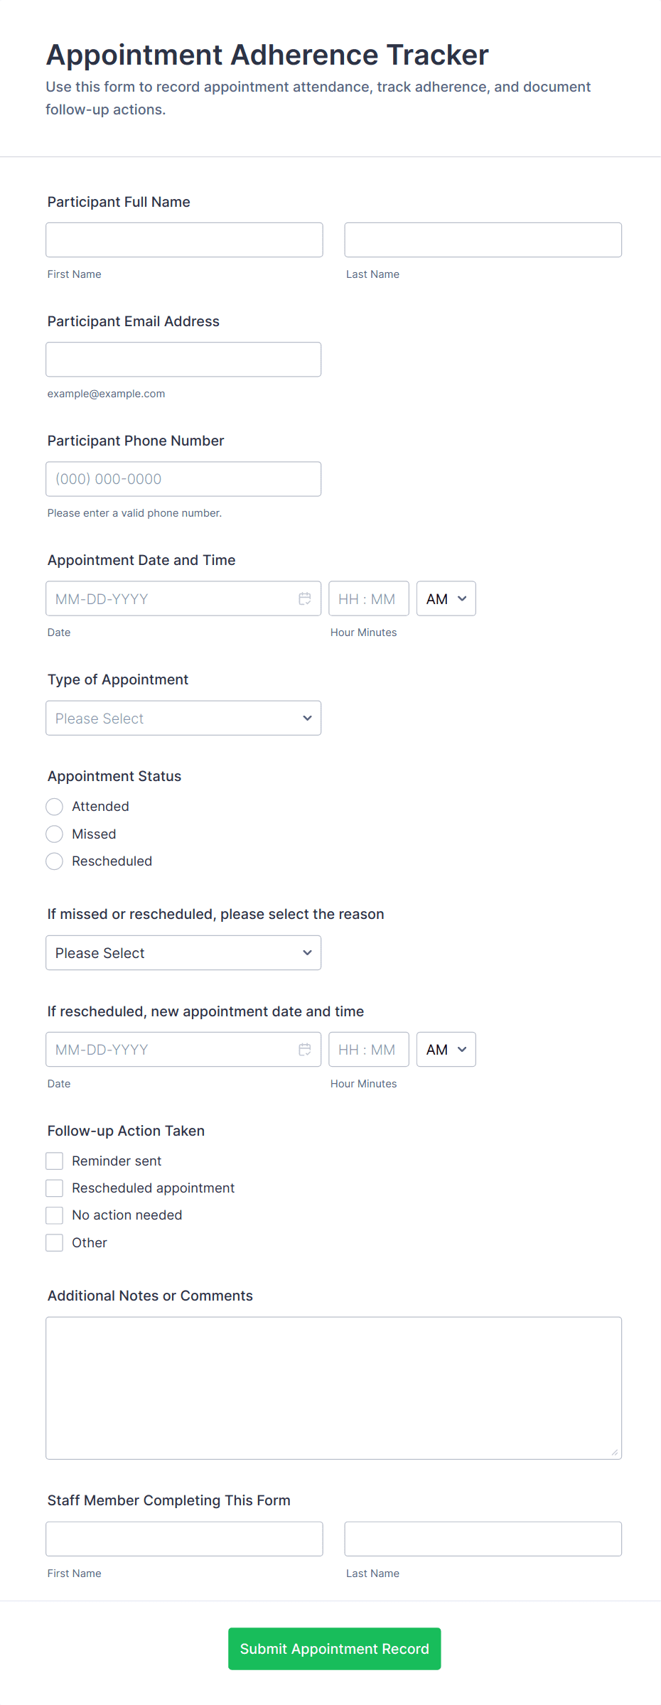Select the Attended radio button
The height and width of the screenshot is (1705, 661).
click(x=55, y=807)
